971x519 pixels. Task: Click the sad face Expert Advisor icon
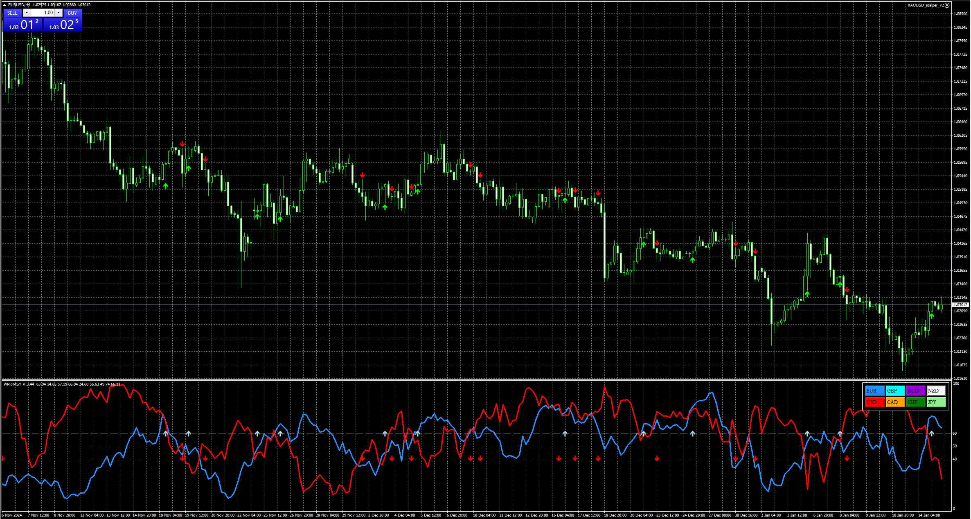(947, 5)
